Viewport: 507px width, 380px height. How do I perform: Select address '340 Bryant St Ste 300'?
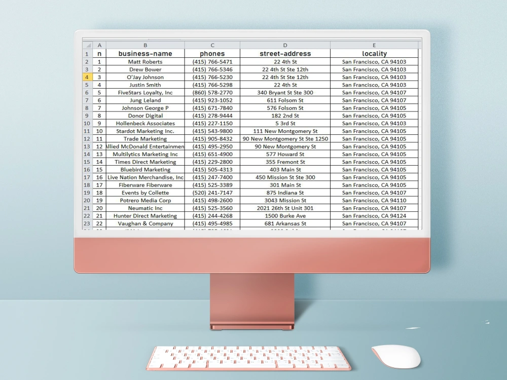coord(285,93)
